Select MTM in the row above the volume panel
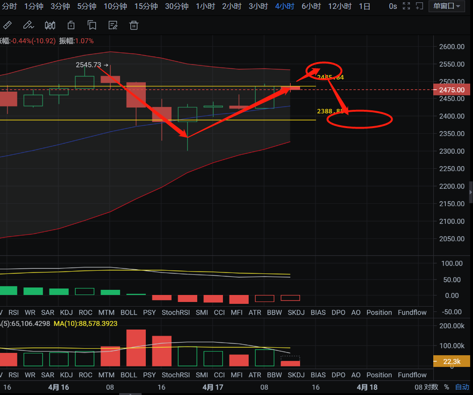473x395 pixels. click(106, 312)
